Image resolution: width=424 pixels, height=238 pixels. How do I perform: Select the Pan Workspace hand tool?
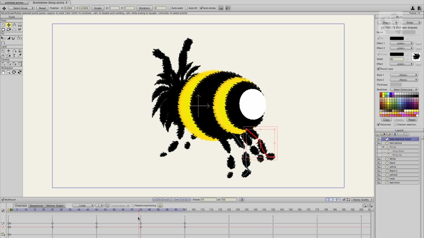3,72
